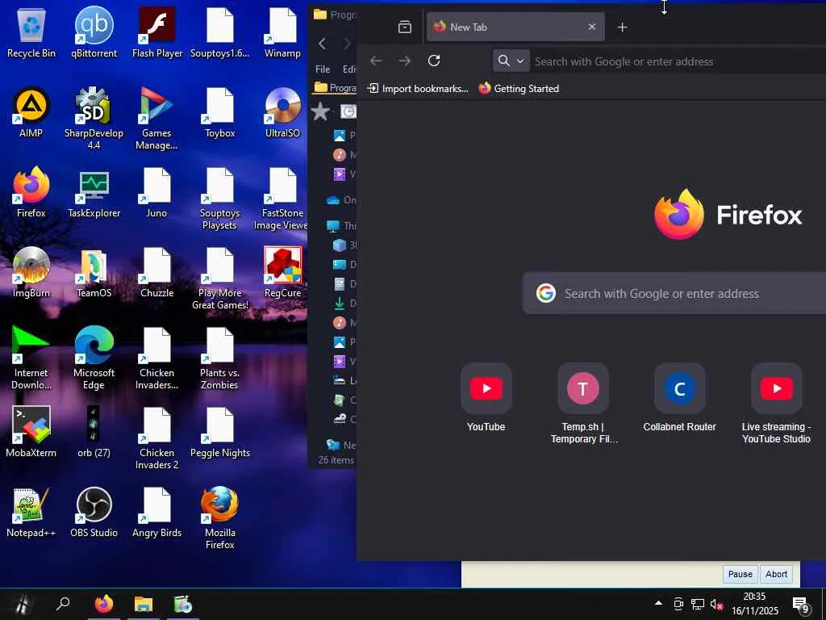Select Internet Download Manager shortcut

[x=31, y=358]
